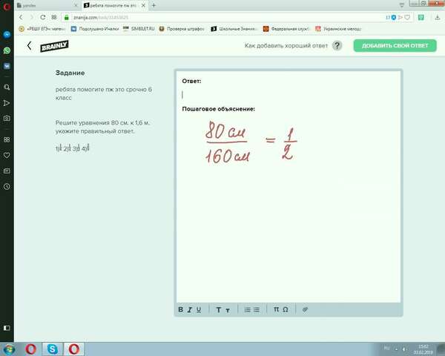Image resolution: width=445 pixels, height=356 pixels.
Task: Toggle bold formatting in the answer editor
Action: [180, 309]
